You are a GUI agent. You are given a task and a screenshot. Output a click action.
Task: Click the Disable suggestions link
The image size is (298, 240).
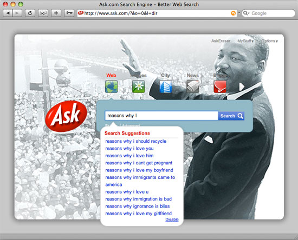(x=172, y=219)
